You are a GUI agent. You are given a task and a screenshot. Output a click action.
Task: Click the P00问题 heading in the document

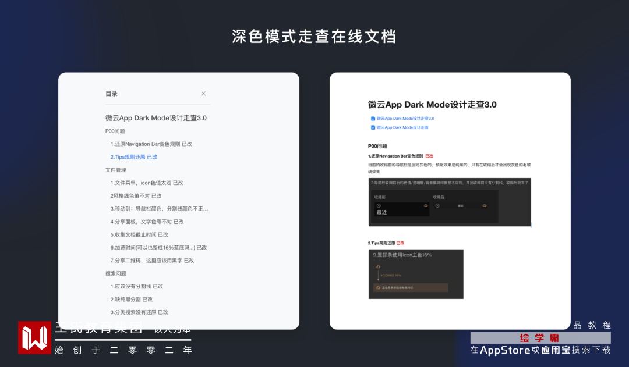click(x=377, y=146)
